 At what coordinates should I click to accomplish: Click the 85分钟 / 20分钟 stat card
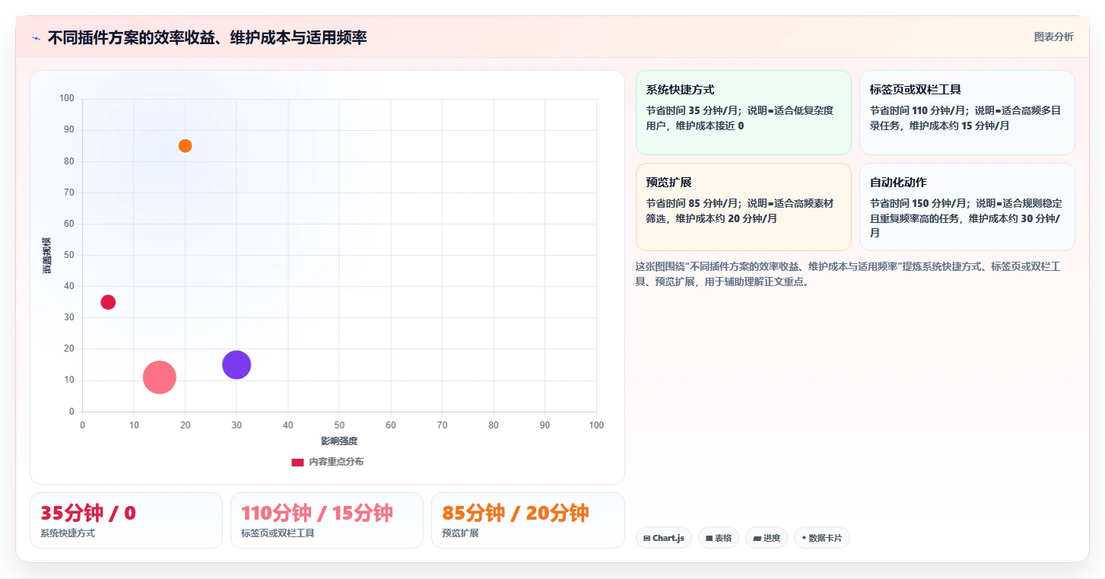coord(528,520)
